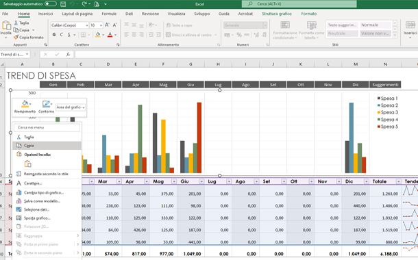Toggle italic C formatting button
Viewport: 418px width, 260px height.
61,35
